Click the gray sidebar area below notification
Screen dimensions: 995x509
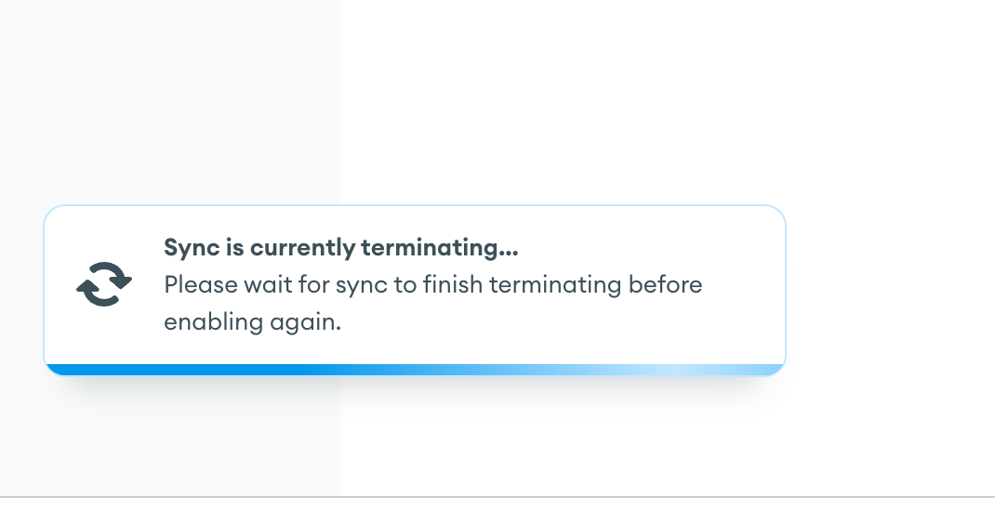167,441
